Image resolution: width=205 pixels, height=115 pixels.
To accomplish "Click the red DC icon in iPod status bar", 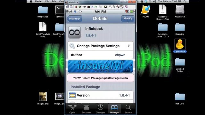I will [127, 11].
